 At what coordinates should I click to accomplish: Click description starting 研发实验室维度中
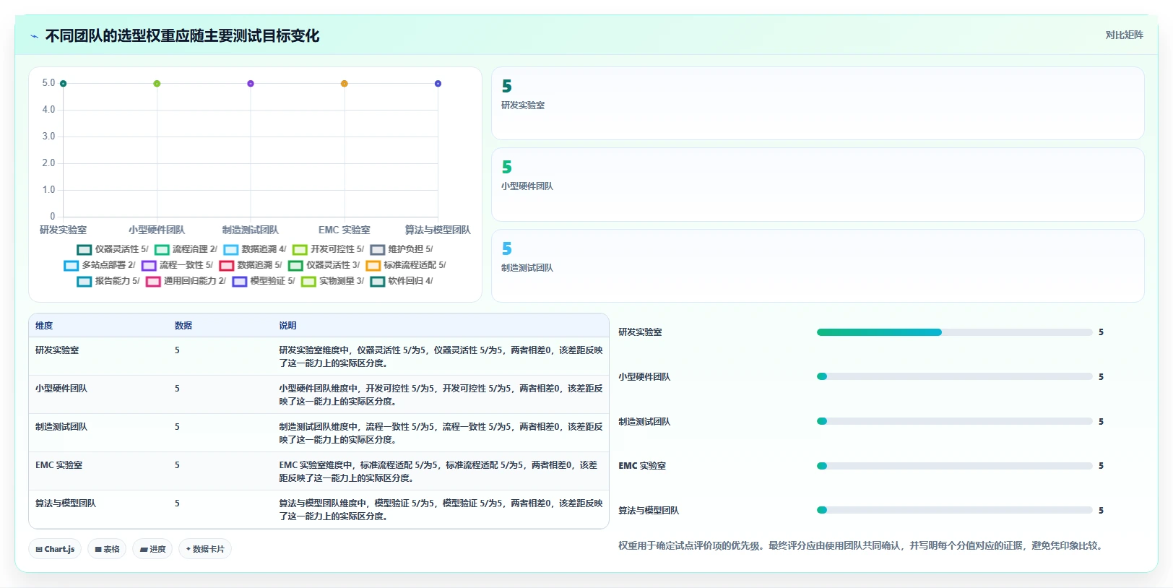click(x=441, y=357)
